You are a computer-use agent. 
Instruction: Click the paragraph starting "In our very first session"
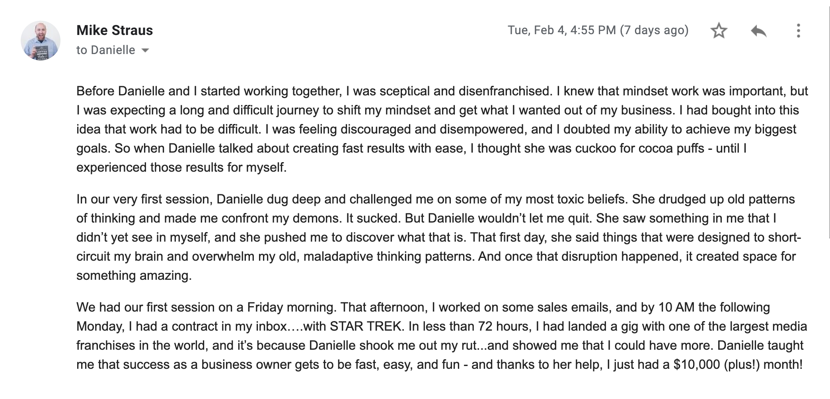[438, 237]
